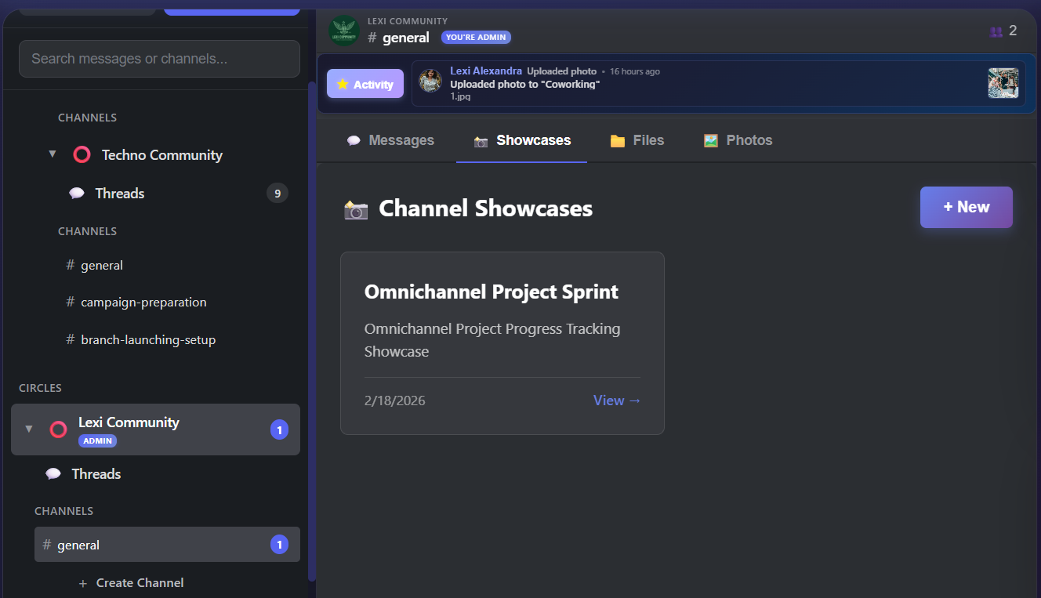Viewport: 1041px width, 598px height.
Task: Click the unread count badge on general channel
Action: 279,544
